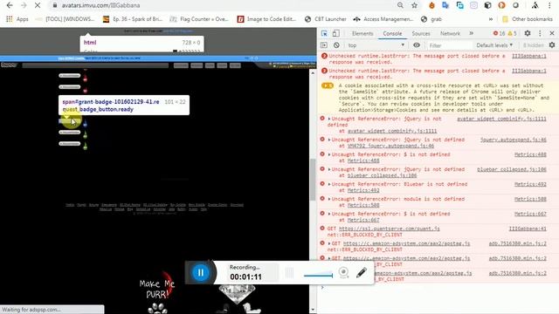This screenshot has height=314, width=559.
Task: Open the Other bookmarks folder
Action: point(528,19)
